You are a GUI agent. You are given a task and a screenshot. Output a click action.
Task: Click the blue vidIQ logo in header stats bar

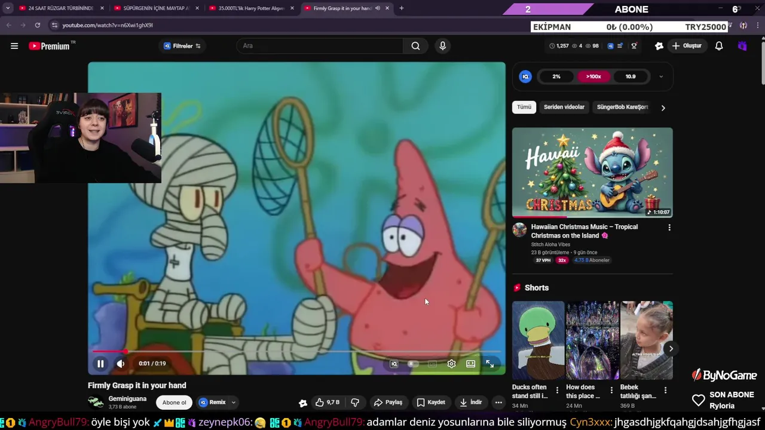click(610, 46)
